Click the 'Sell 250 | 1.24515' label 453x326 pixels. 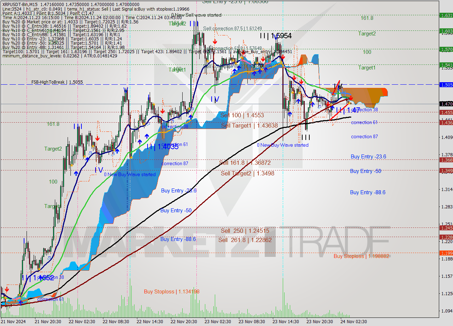245,231
